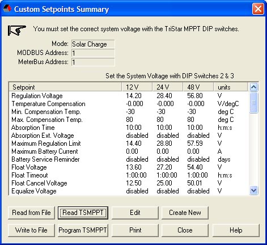Select the Float Voltage row
Image resolution: width=267 pixels, height=245 pixels.
click(x=129, y=167)
